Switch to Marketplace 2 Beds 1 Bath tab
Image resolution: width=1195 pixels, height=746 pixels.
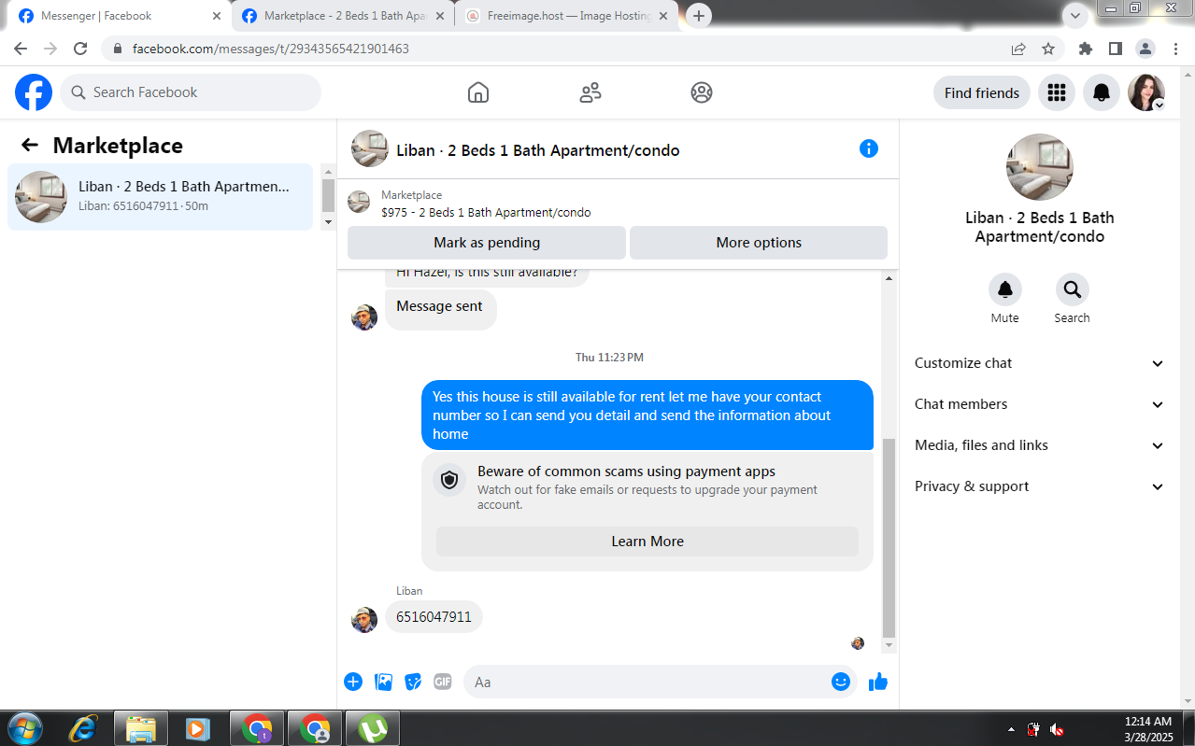344,16
